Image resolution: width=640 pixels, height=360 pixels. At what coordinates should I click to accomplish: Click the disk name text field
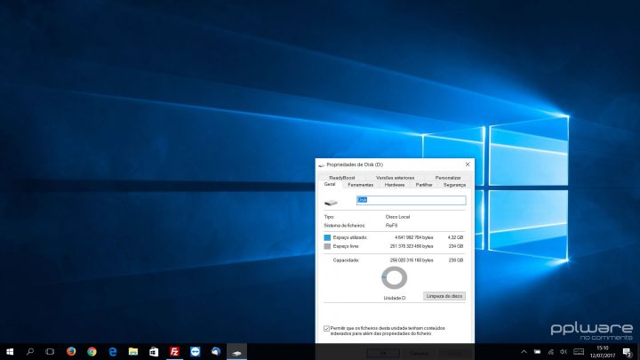(x=411, y=201)
